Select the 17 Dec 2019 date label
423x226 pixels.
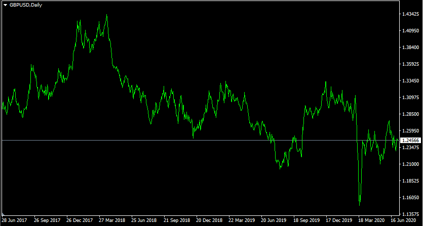point(339,220)
